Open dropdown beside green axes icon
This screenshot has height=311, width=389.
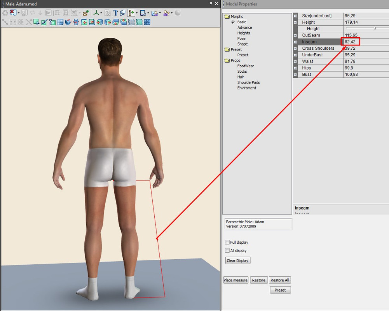click(x=101, y=13)
